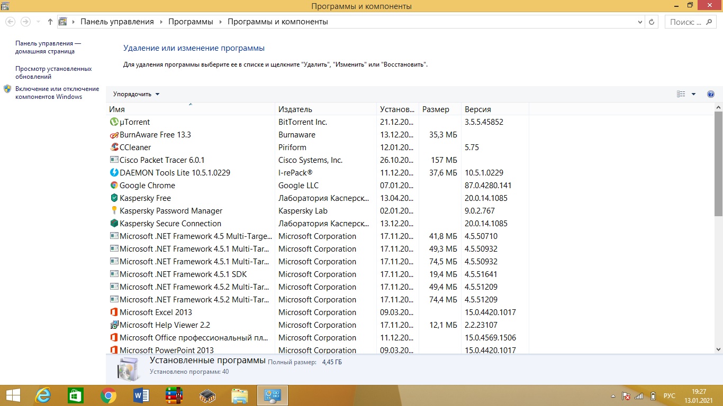Viewport: 723px width, 406px height.
Task: Show hidden tray icons arrow
Action: tap(612, 395)
